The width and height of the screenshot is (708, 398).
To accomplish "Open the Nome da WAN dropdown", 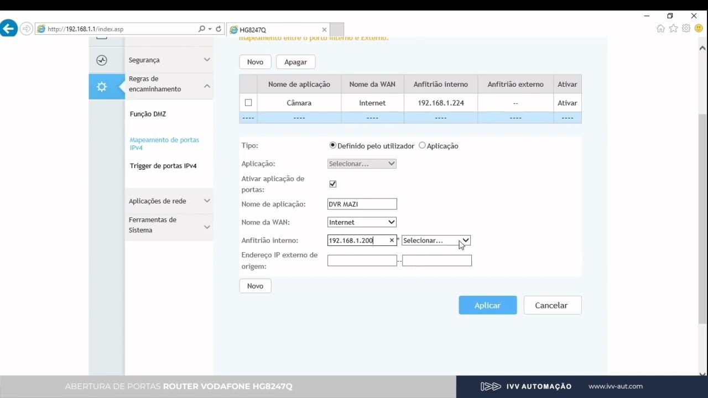I will pyautogui.click(x=362, y=222).
